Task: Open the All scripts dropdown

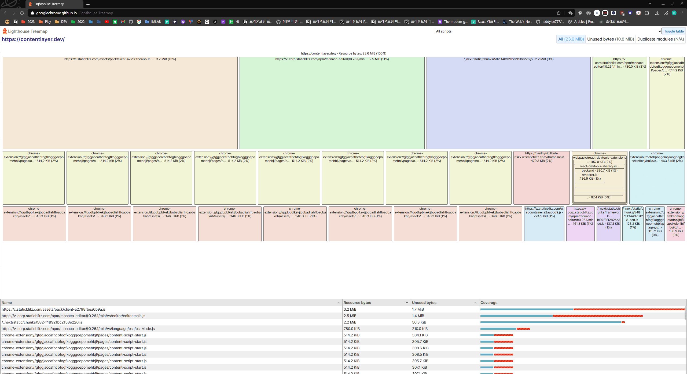Action: click(x=547, y=31)
